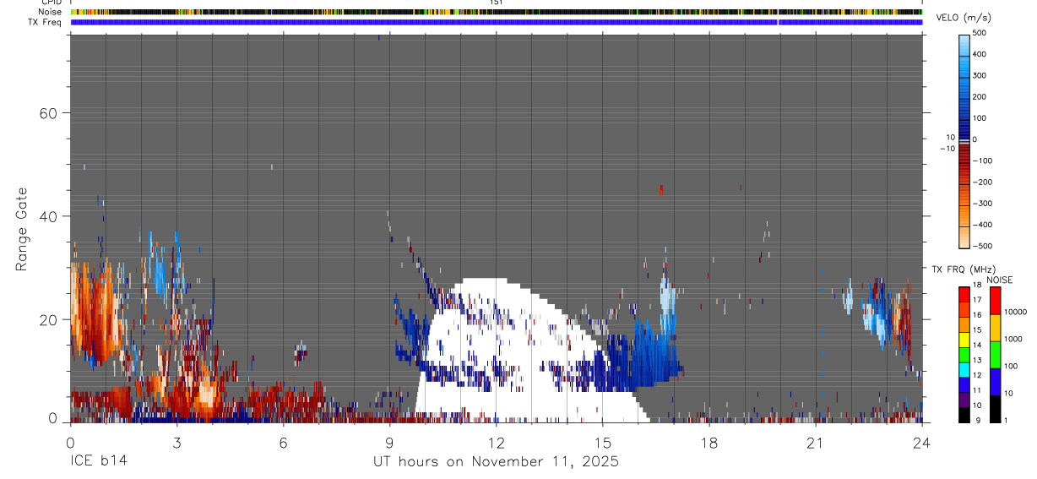Click the 21 tick label on the UT axis
1037x479 pixels.
[816, 442]
